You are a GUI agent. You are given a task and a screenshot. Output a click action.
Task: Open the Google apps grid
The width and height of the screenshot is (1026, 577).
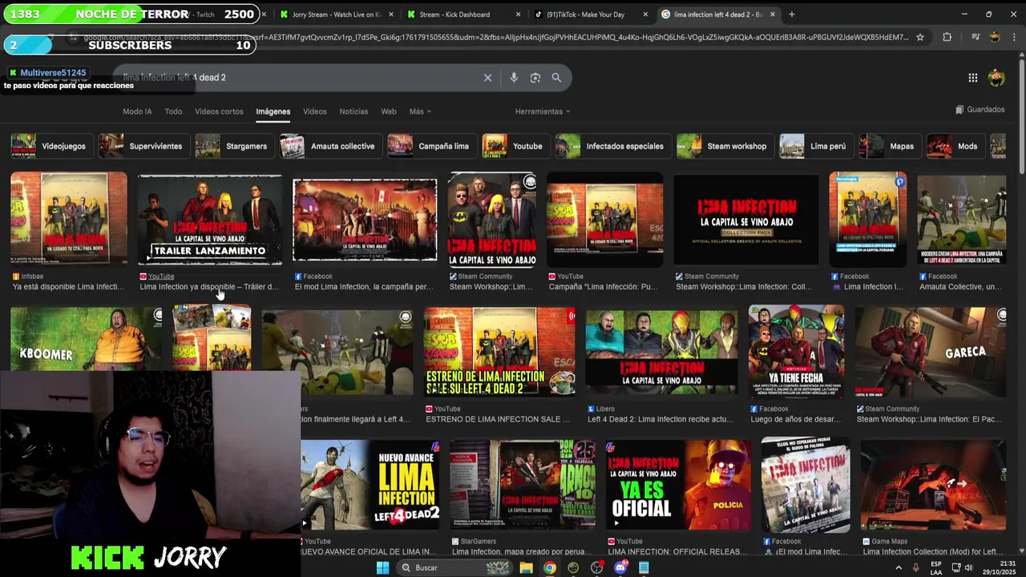[972, 78]
